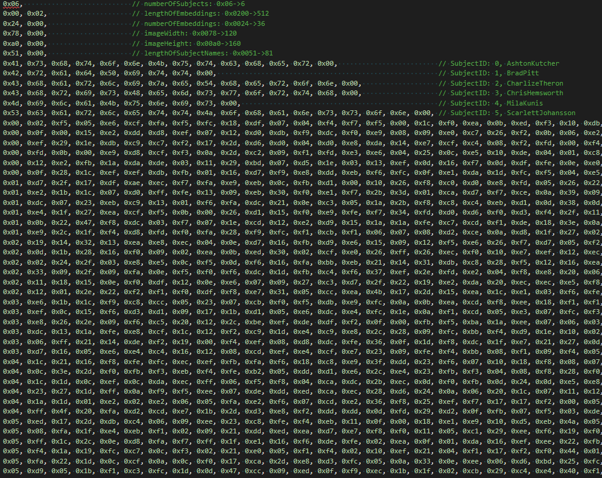
Task: Click the squiggly-underlined 0x06 value
Action: (10, 4)
